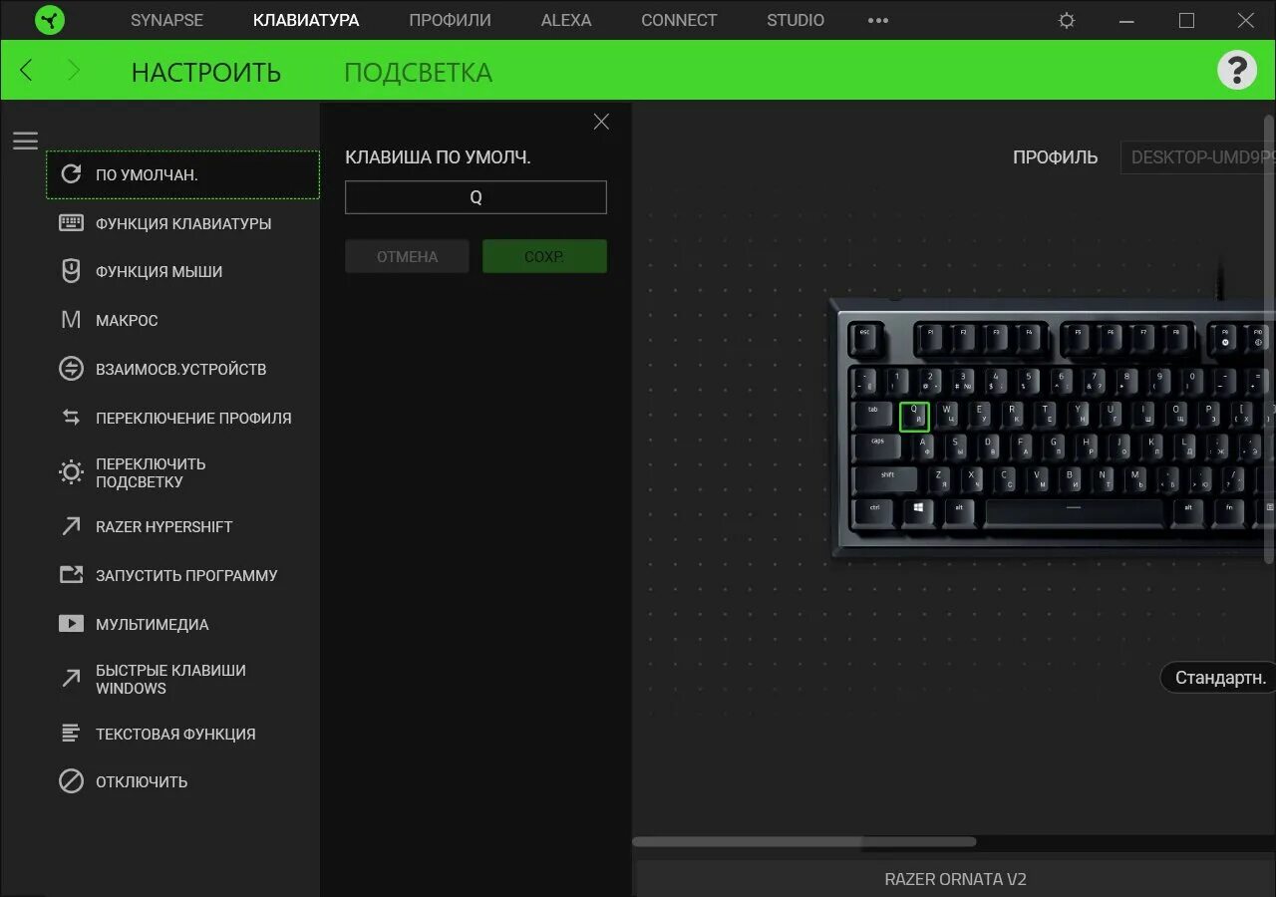The width and height of the screenshot is (1276, 897).
Task: Open the STUDIO tab
Action: 796,20
